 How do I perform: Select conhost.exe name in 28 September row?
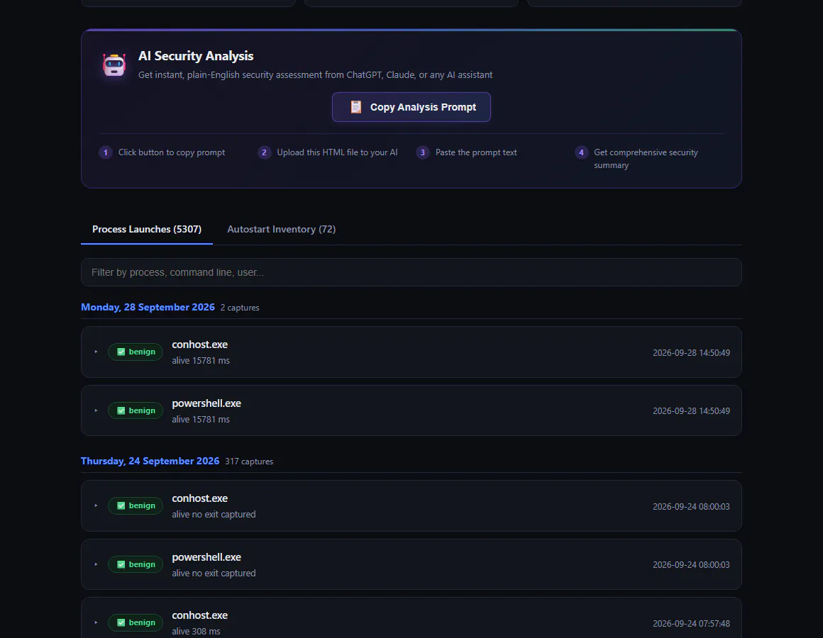200,345
